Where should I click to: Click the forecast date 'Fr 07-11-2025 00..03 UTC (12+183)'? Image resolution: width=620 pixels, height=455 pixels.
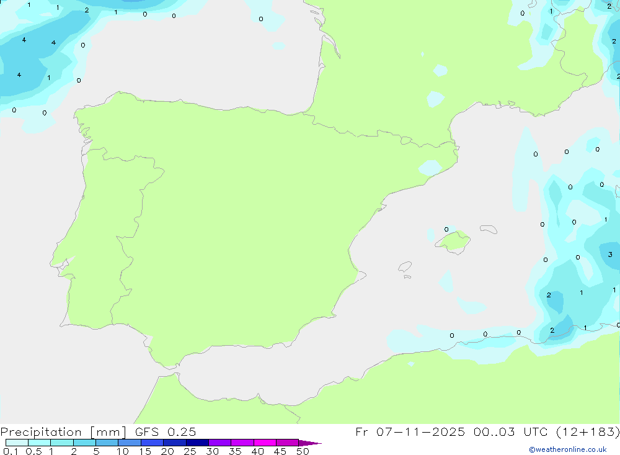(487, 431)
